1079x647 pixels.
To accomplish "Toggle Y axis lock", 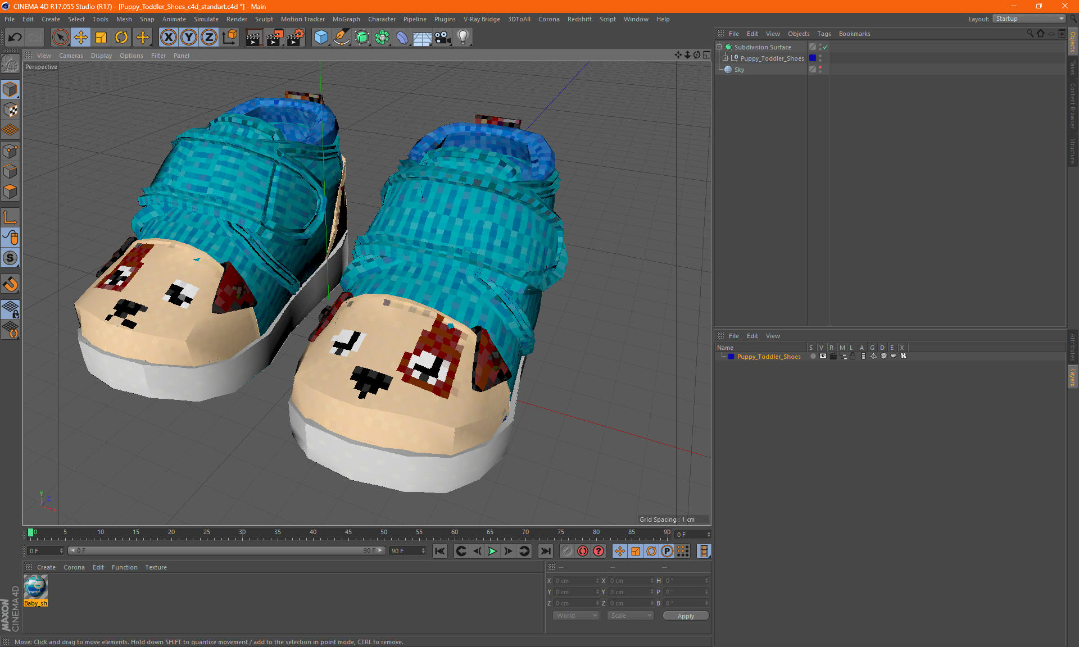I will [x=189, y=38].
